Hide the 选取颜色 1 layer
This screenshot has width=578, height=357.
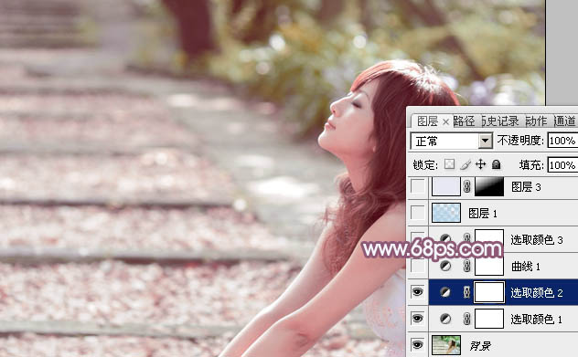click(x=417, y=319)
